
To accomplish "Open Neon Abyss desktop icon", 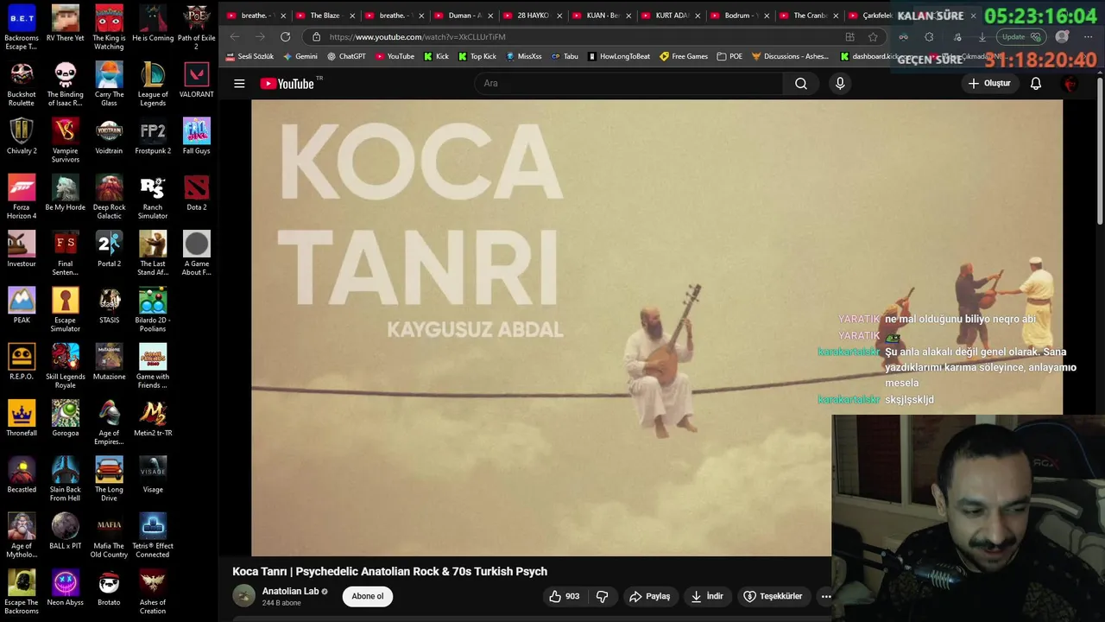I will [x=66, y=587].
